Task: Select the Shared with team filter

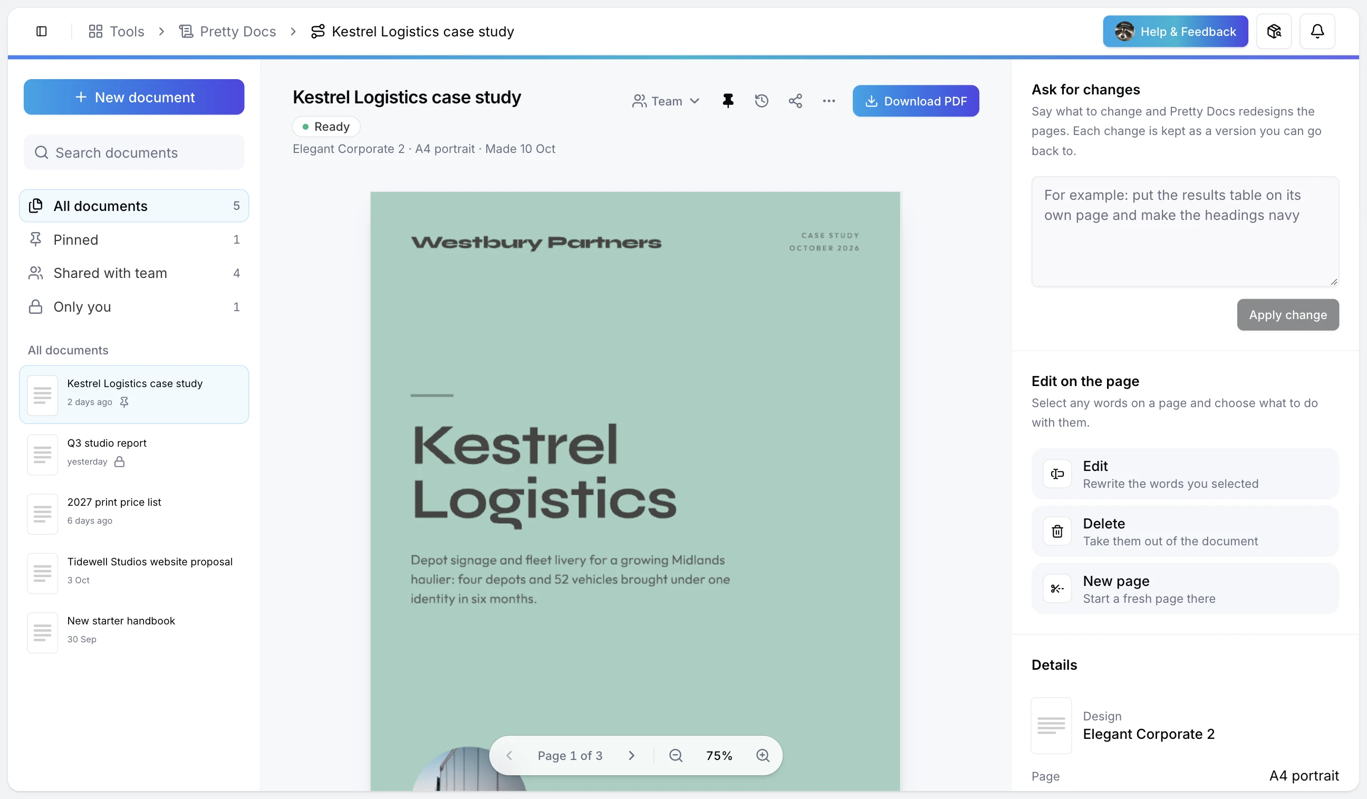Action: point(134,273)
